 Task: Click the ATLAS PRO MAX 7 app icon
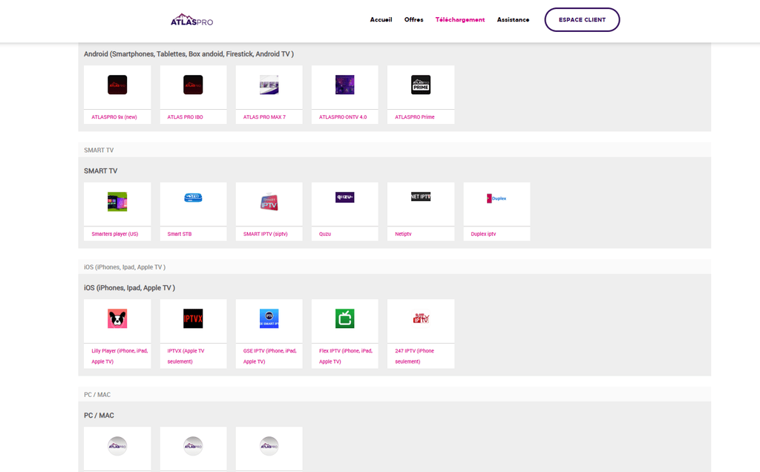click(x=269, y=85)
